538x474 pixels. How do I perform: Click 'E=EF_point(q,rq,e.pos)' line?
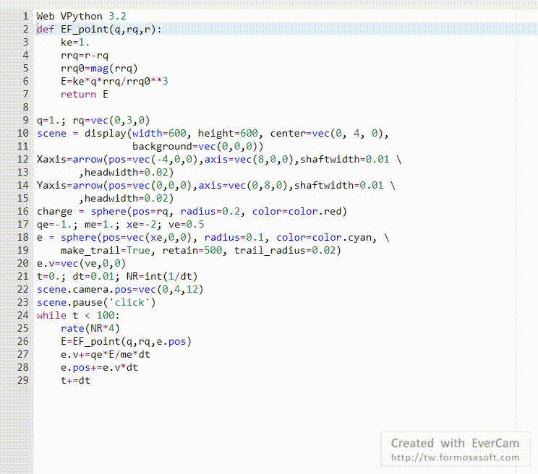[x=126, y=342]
